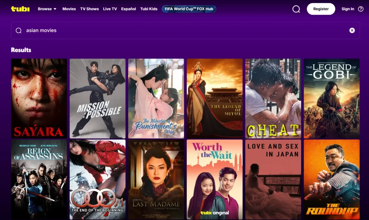Expand the Browse dropdown menu
Image resolution: width=369 pixels, height=220 pixels.
click(x=47, y=9)
